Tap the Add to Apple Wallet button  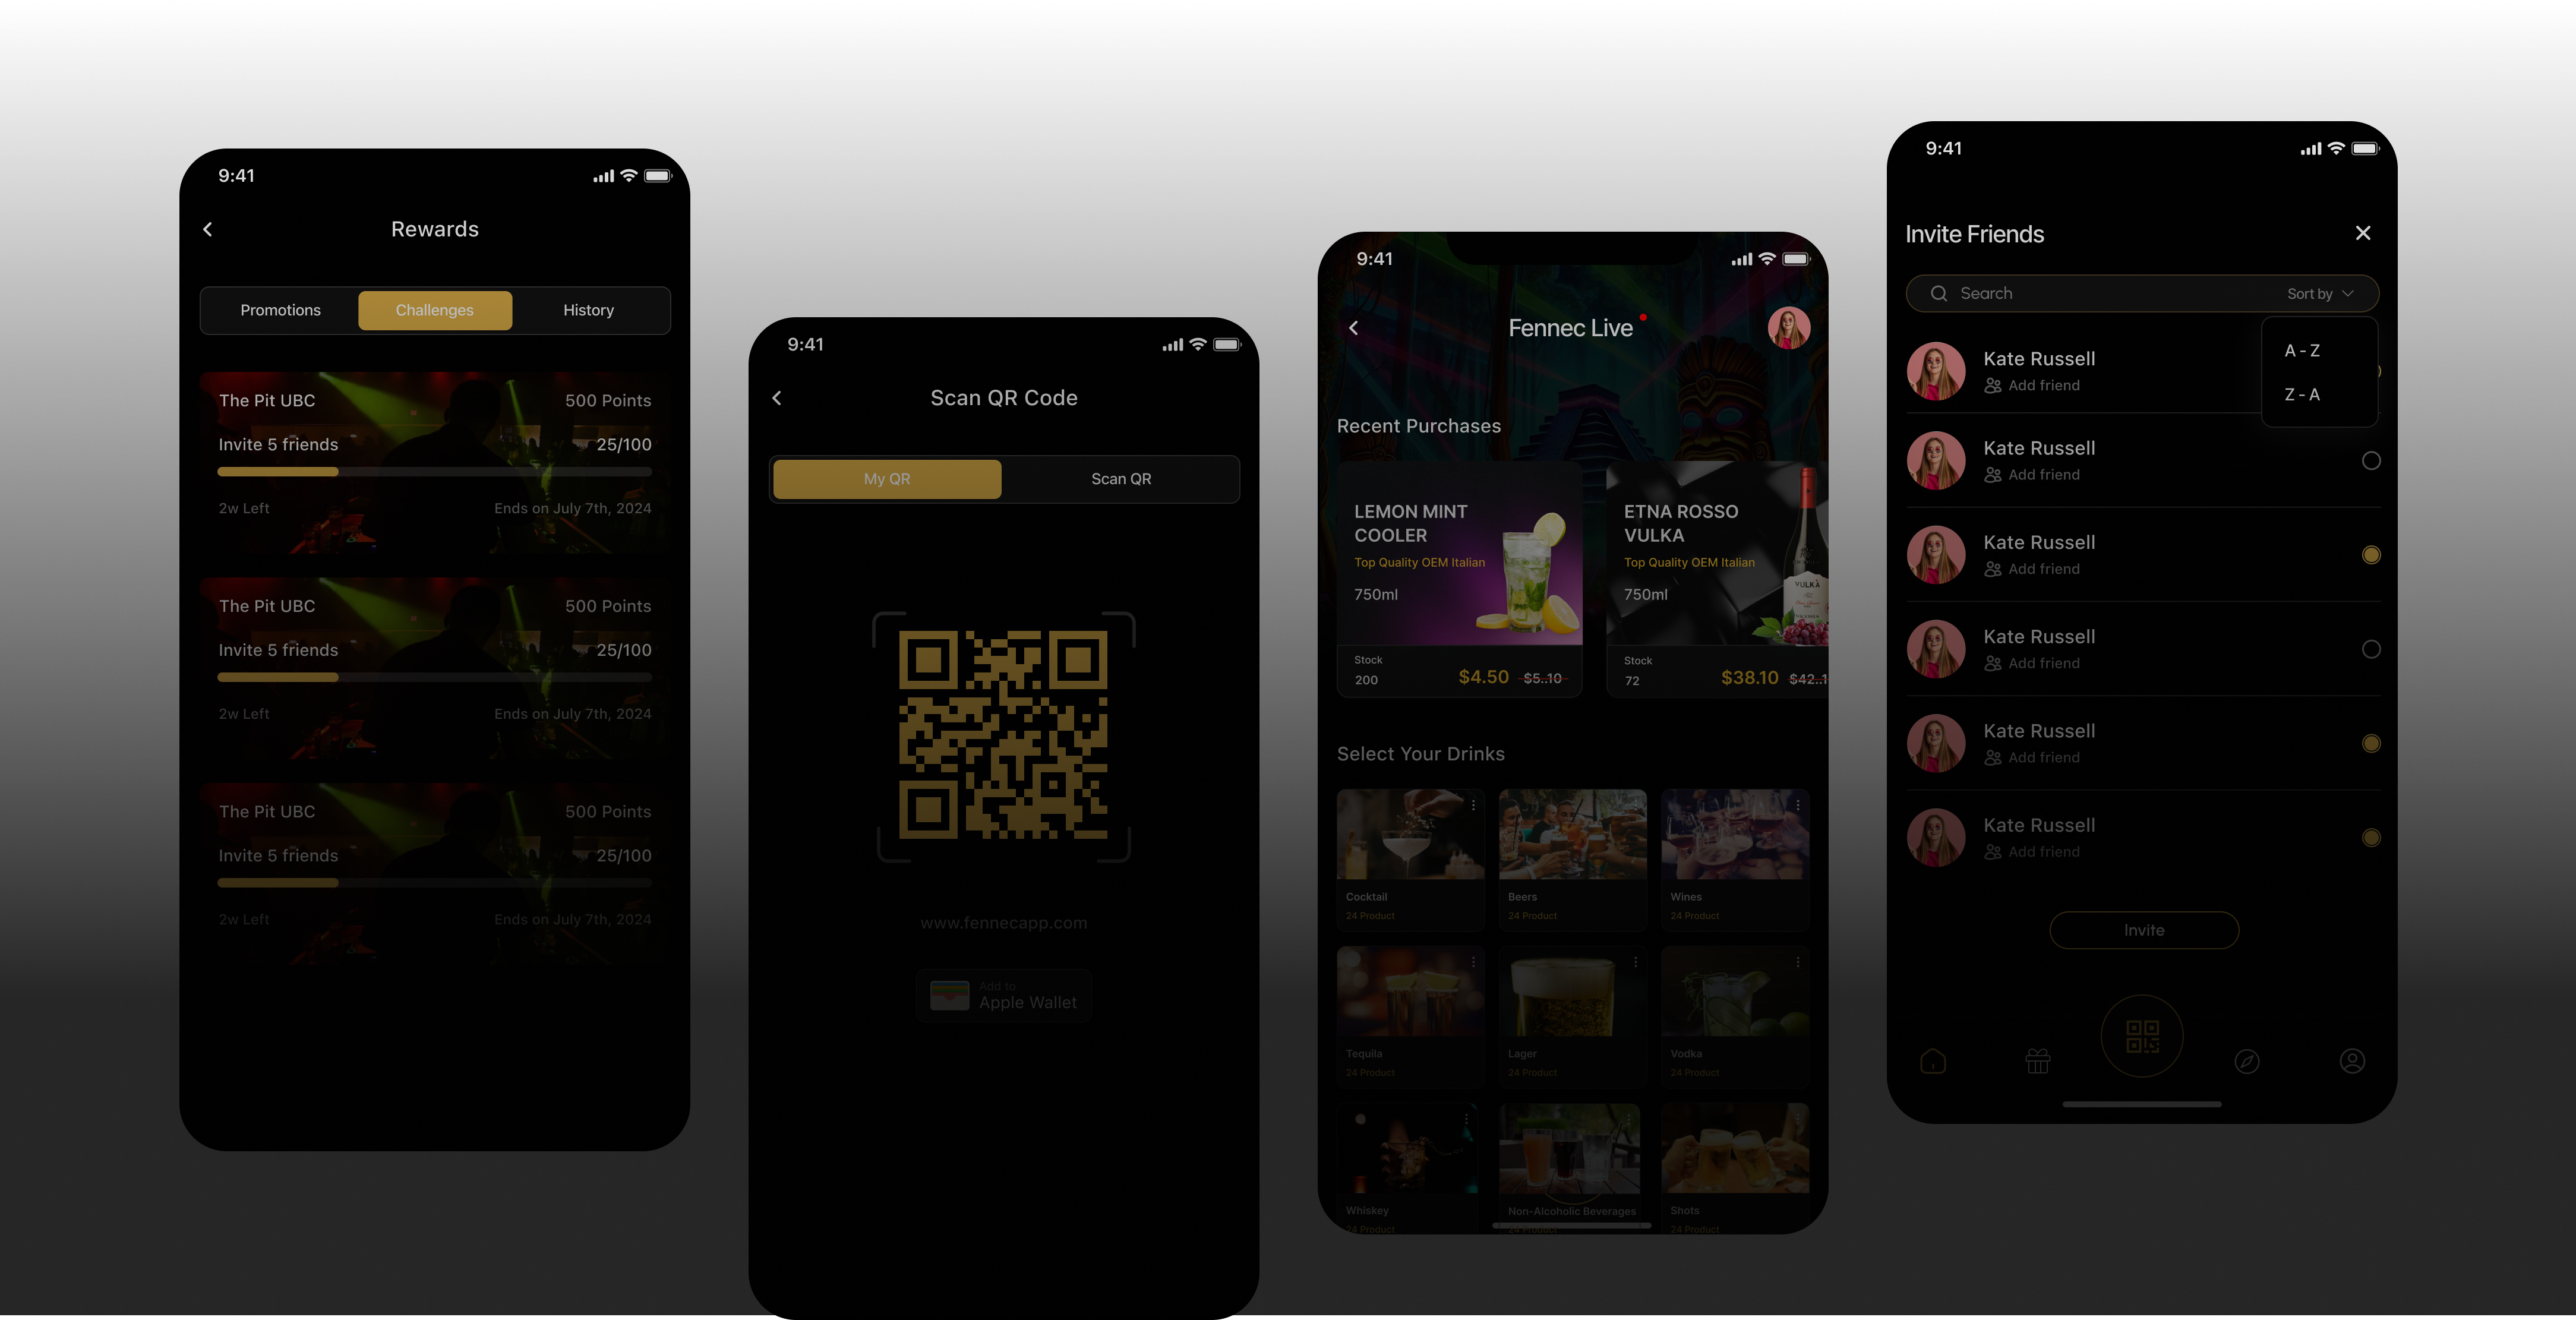(1003, 996)
